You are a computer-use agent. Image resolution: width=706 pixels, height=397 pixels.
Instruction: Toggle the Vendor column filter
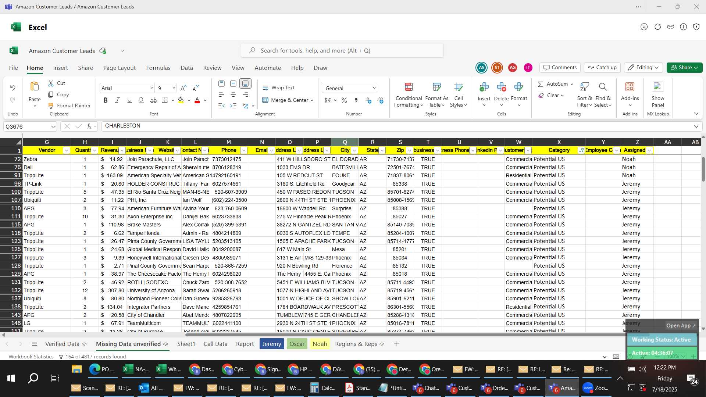pyautogui.click(x=67, y=150)
